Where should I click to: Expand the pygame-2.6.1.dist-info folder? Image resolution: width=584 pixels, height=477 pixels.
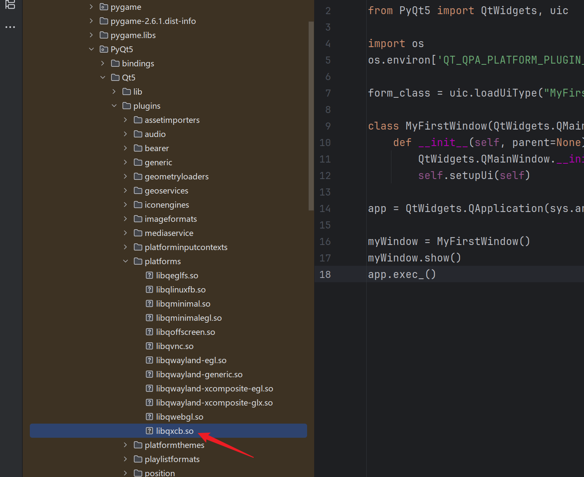91,21
